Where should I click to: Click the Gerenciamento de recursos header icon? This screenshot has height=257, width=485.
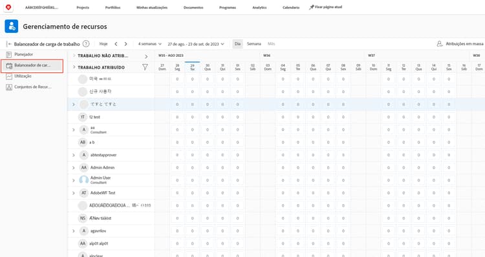[x=12, y=26]
